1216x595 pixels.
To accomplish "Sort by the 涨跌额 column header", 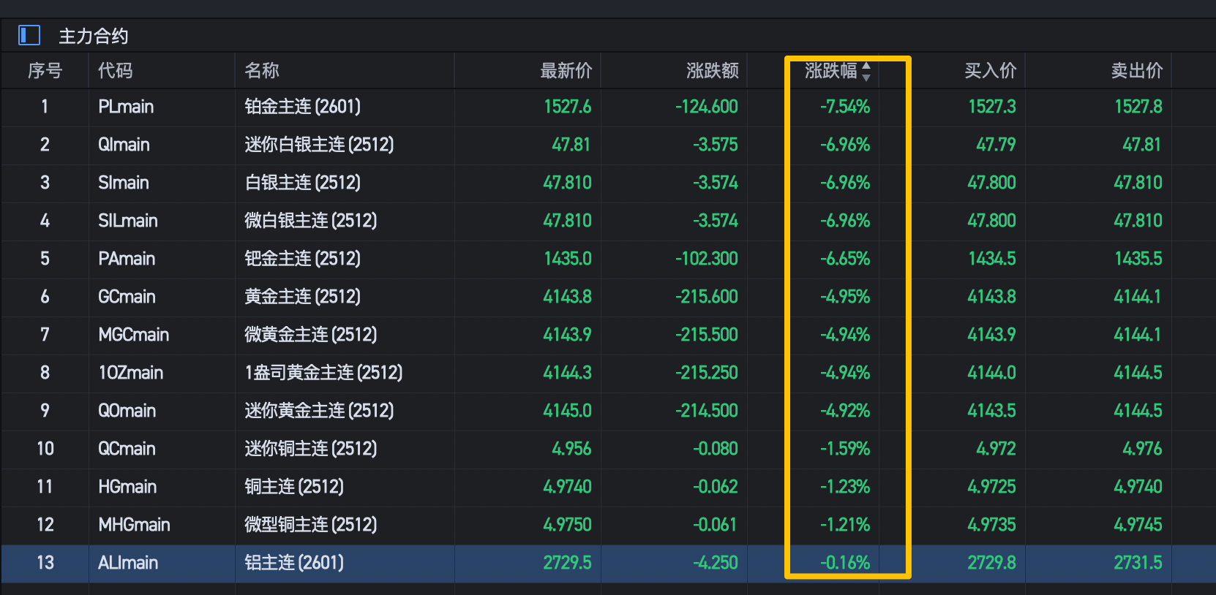I will pyautogui.click(x=712, y=71).
